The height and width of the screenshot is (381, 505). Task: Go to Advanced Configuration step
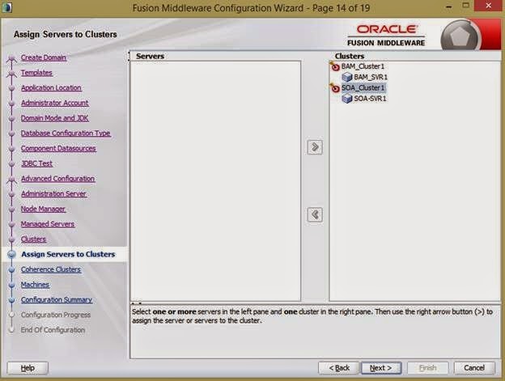point(58,178)
